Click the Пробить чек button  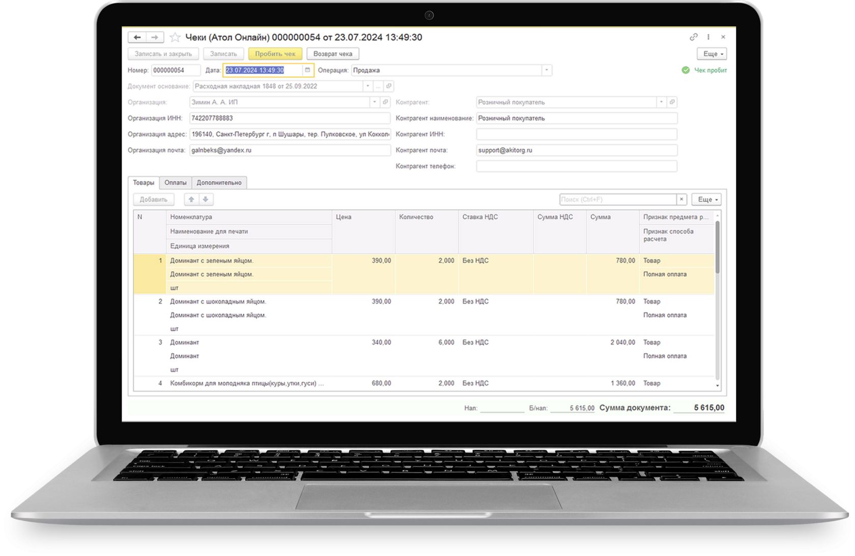click(x=275, y=53)
